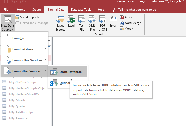This screenshot has height=126, width=186.
Task: Expand the From File submenu
Action: point(24,38)
